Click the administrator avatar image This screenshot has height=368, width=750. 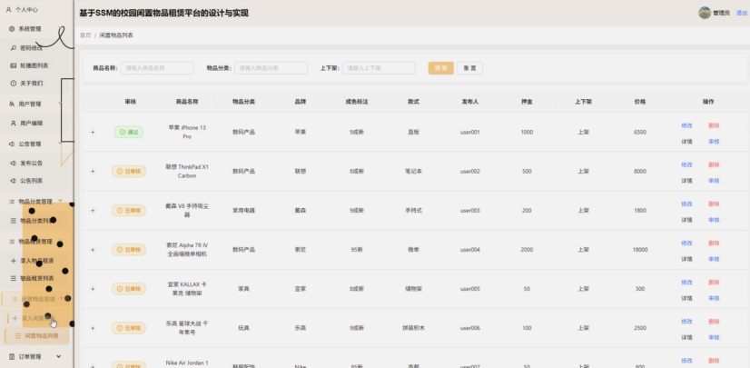704,13
